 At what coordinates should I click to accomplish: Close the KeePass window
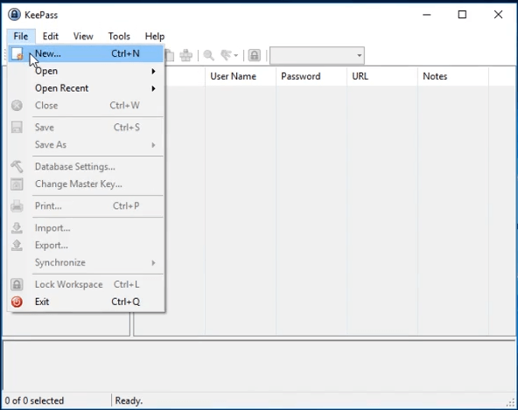click(498, 15)
